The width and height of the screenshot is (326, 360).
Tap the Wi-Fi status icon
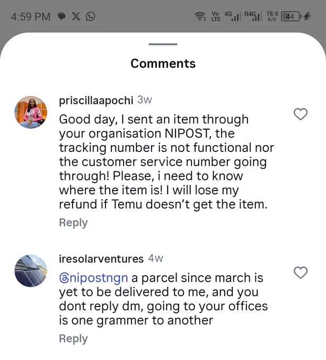200,16
